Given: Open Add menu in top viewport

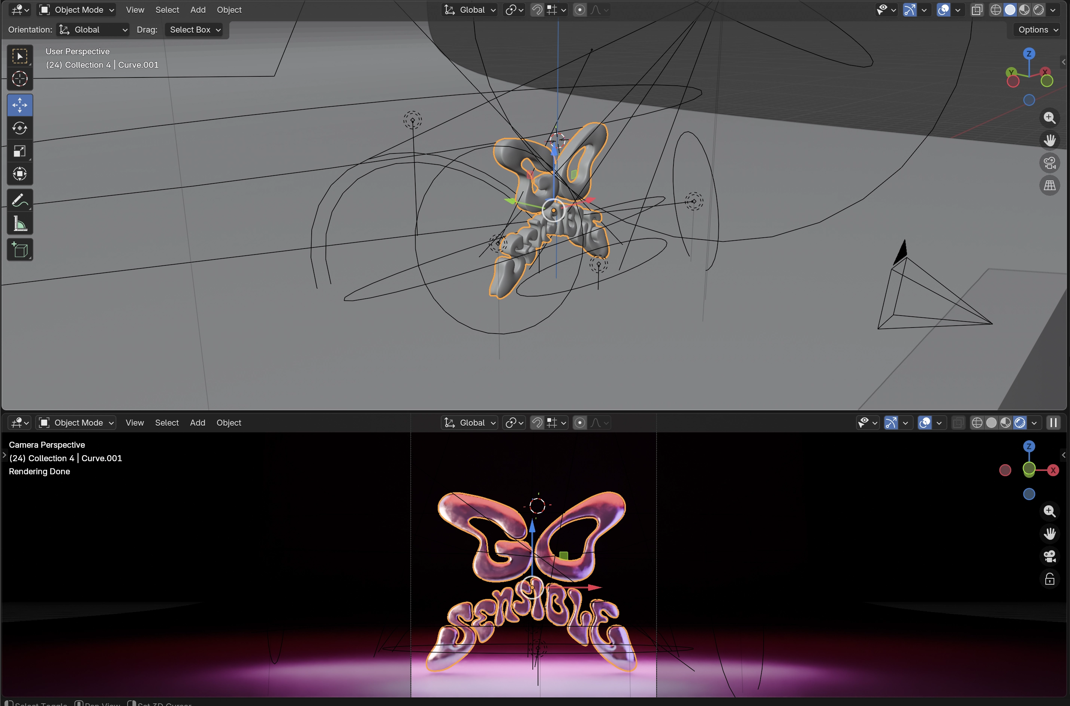Looking at the screenshot, I should point(198,10).
